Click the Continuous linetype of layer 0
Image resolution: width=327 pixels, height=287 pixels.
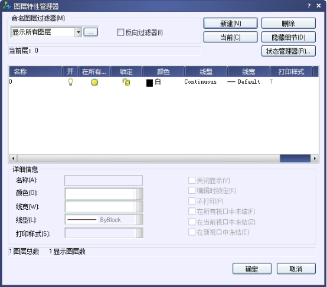pos(200,82)
